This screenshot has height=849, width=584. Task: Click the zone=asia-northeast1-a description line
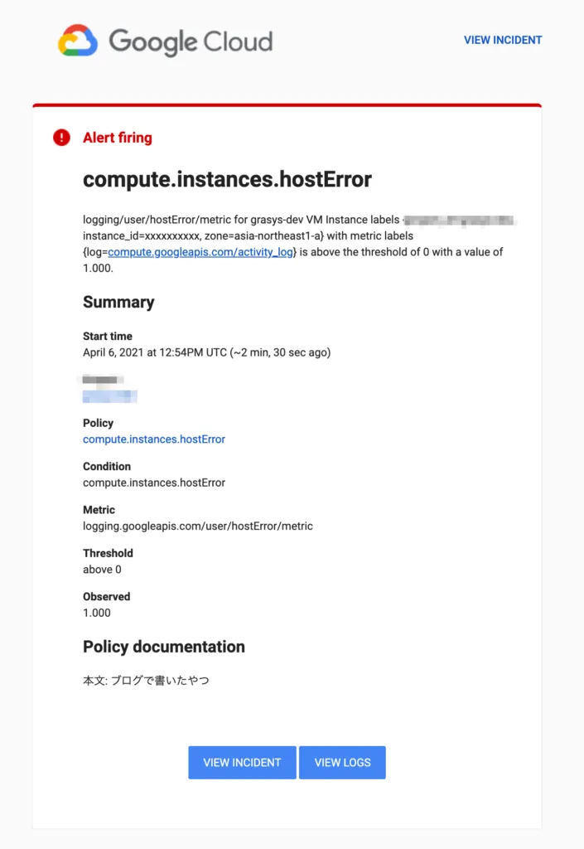pyautogui.click(x=249, y=236)
